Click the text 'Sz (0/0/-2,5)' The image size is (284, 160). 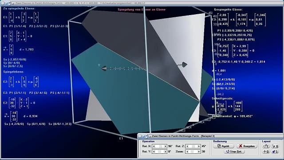pyautogui.click(x=13, y=66)
